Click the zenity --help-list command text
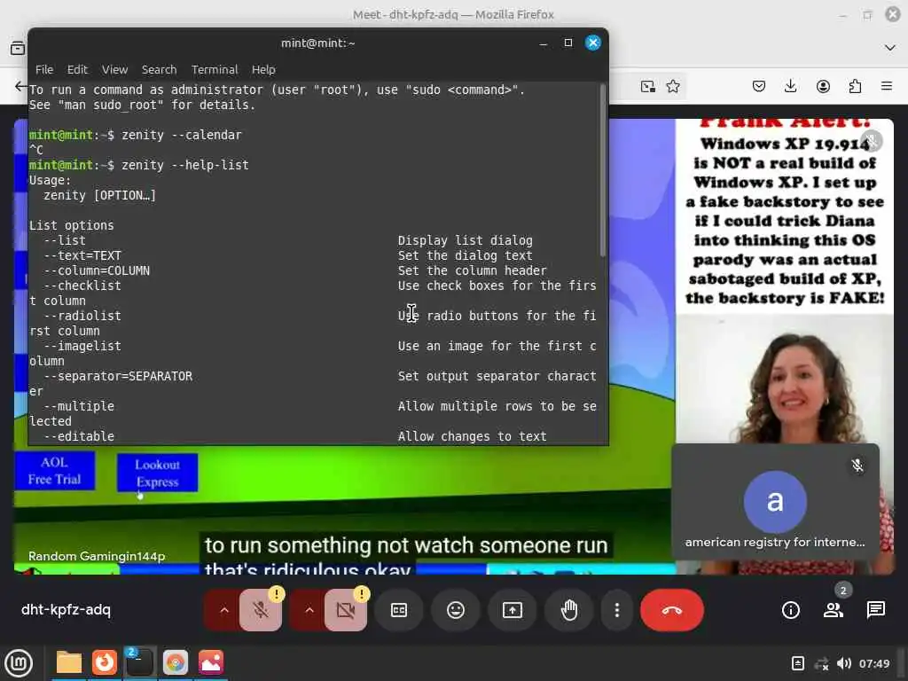Viewport: 908px width, 681px height. tap(185, 165)
